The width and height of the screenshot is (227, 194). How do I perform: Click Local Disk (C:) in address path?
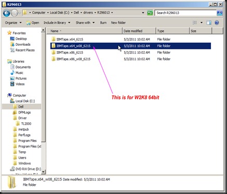[x=60, y=12]
